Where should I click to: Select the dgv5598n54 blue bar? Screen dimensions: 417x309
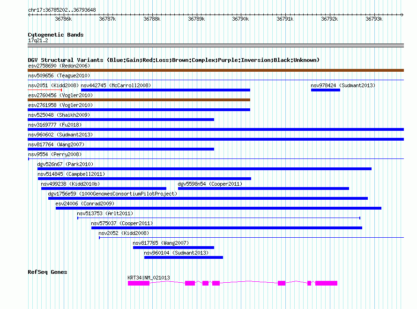pos(263,188)
